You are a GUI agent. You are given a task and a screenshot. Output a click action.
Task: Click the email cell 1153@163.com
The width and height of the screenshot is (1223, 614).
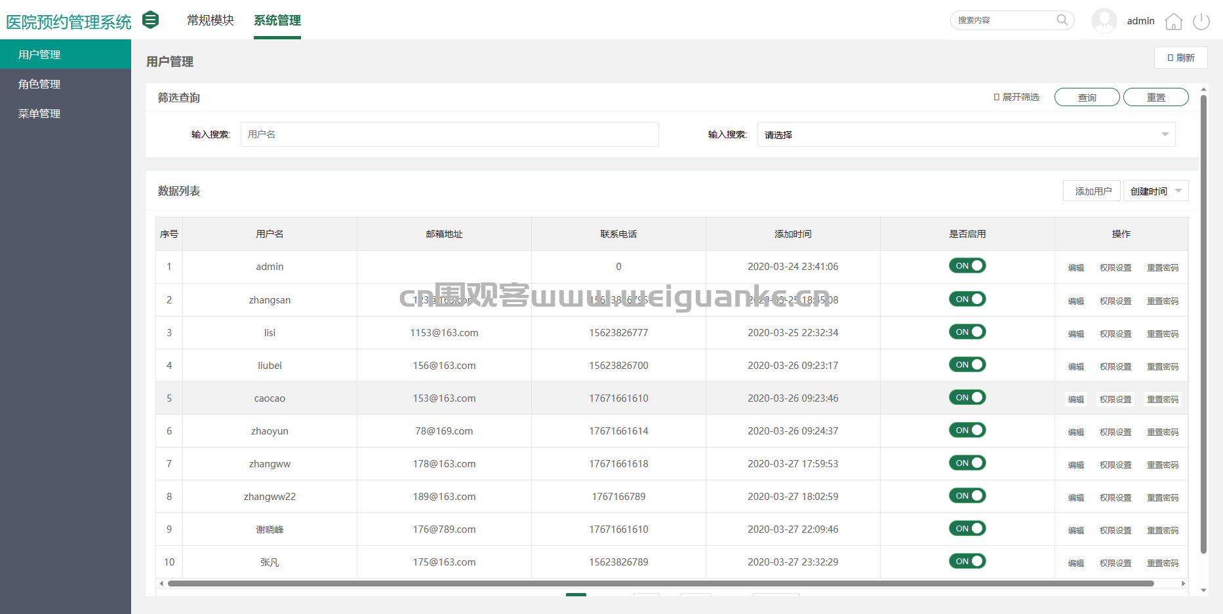coord(444,333)
